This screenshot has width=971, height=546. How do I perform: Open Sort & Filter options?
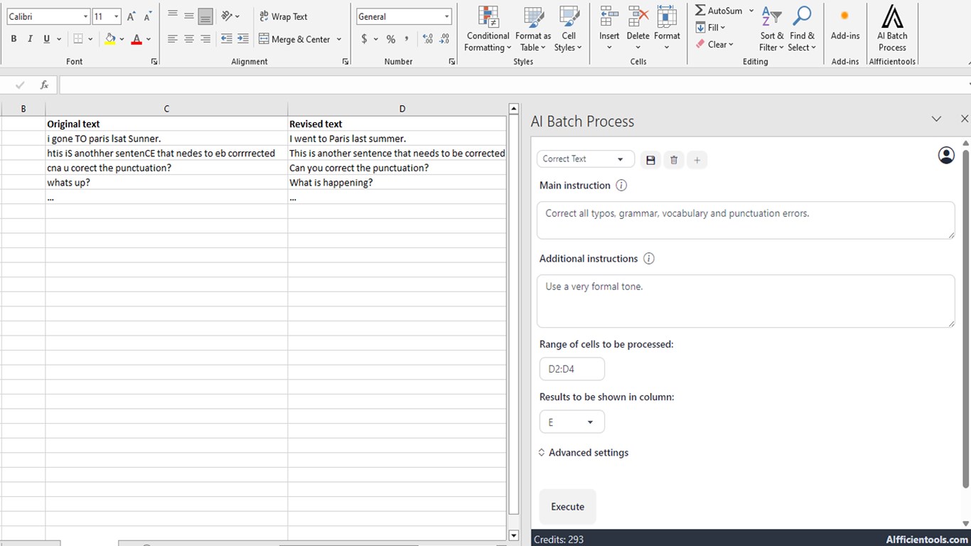[771, 28]
